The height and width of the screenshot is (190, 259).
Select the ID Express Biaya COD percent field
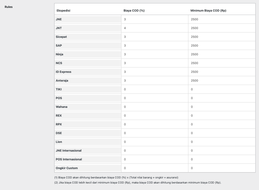point(154,72)
